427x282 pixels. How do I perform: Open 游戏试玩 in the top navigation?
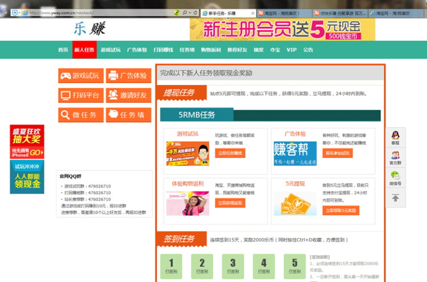pyautogui.click(x=110, y=50)
